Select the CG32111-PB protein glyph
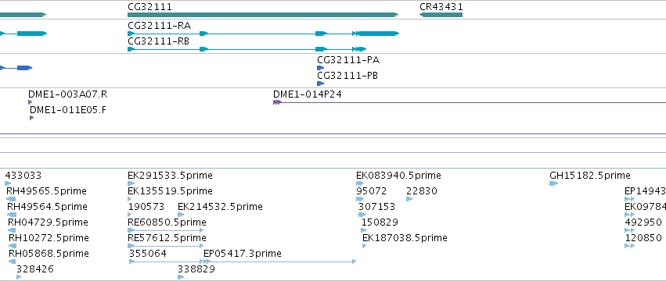Viewport: 666px width, 281px height. click(320, 84)
